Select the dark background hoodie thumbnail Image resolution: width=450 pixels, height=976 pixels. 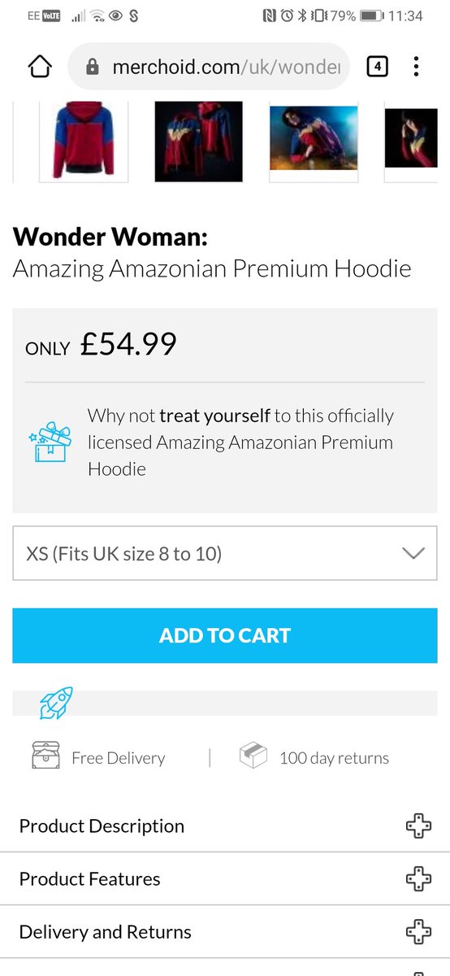coord(199,142)
